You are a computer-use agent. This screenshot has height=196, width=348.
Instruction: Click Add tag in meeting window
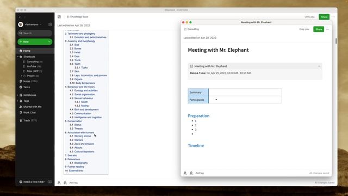point(200,173)
